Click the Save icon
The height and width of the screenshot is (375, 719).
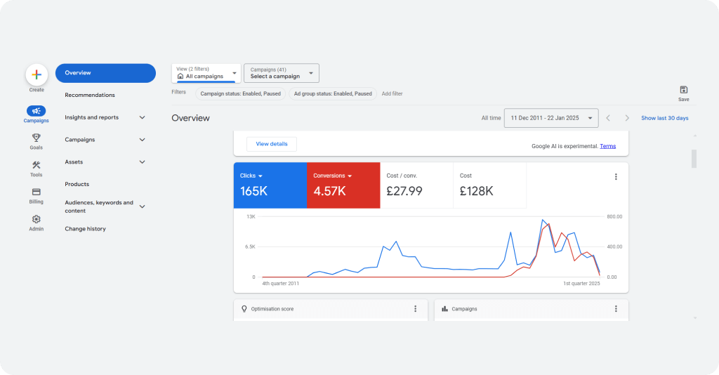(683, 90)
